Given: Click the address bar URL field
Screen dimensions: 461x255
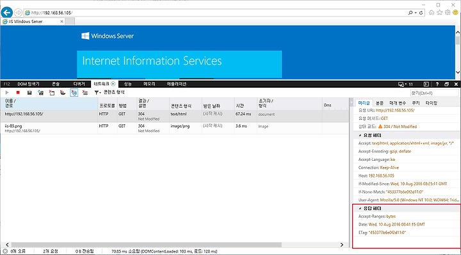Looking at the screenshot, I should coord(216,13).
